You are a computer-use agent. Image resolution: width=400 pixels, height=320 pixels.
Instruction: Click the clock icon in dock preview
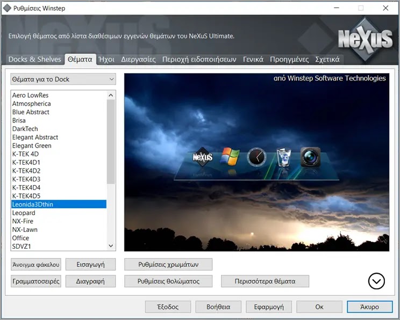256,157
